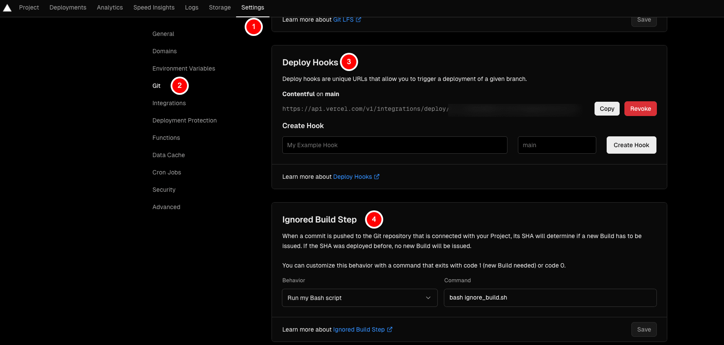
Task: Revoke the Contentful deploy hook
Action: coord(640,109)
